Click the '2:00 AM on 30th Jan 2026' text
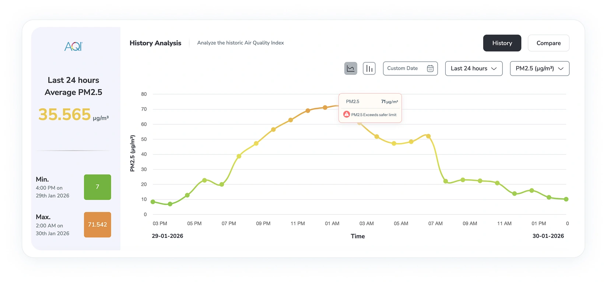 (x=53, y=229)
